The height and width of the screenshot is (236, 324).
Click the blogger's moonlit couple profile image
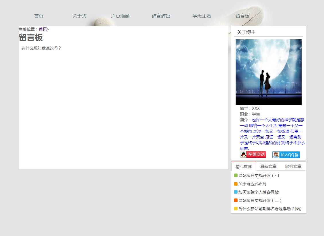[268, 72]
